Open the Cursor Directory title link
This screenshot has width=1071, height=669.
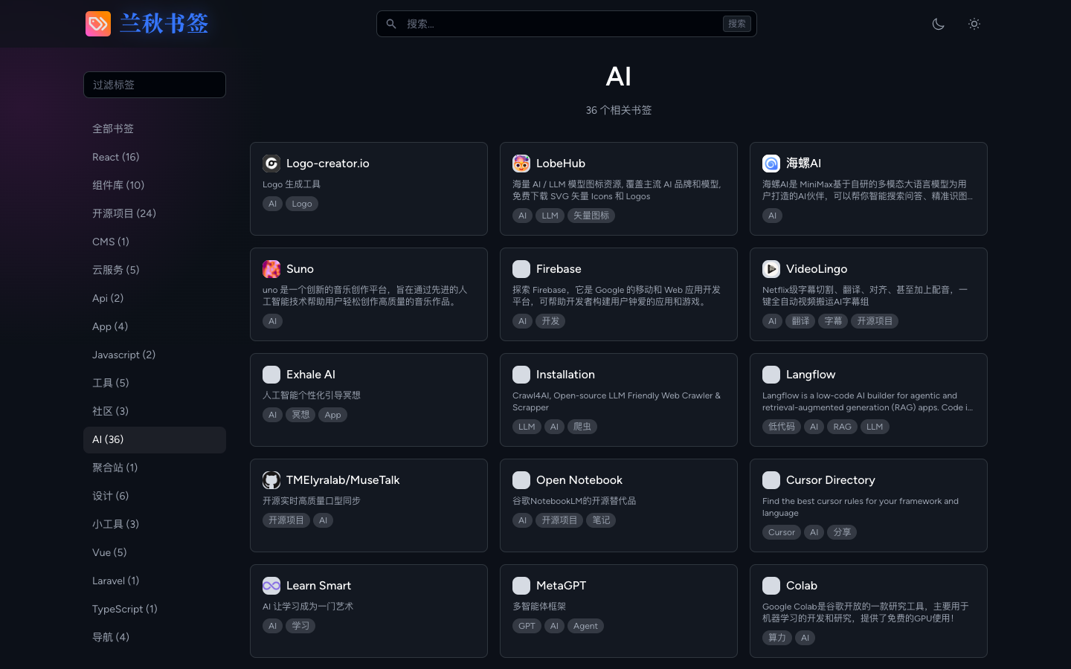click(x=831, y=480)
